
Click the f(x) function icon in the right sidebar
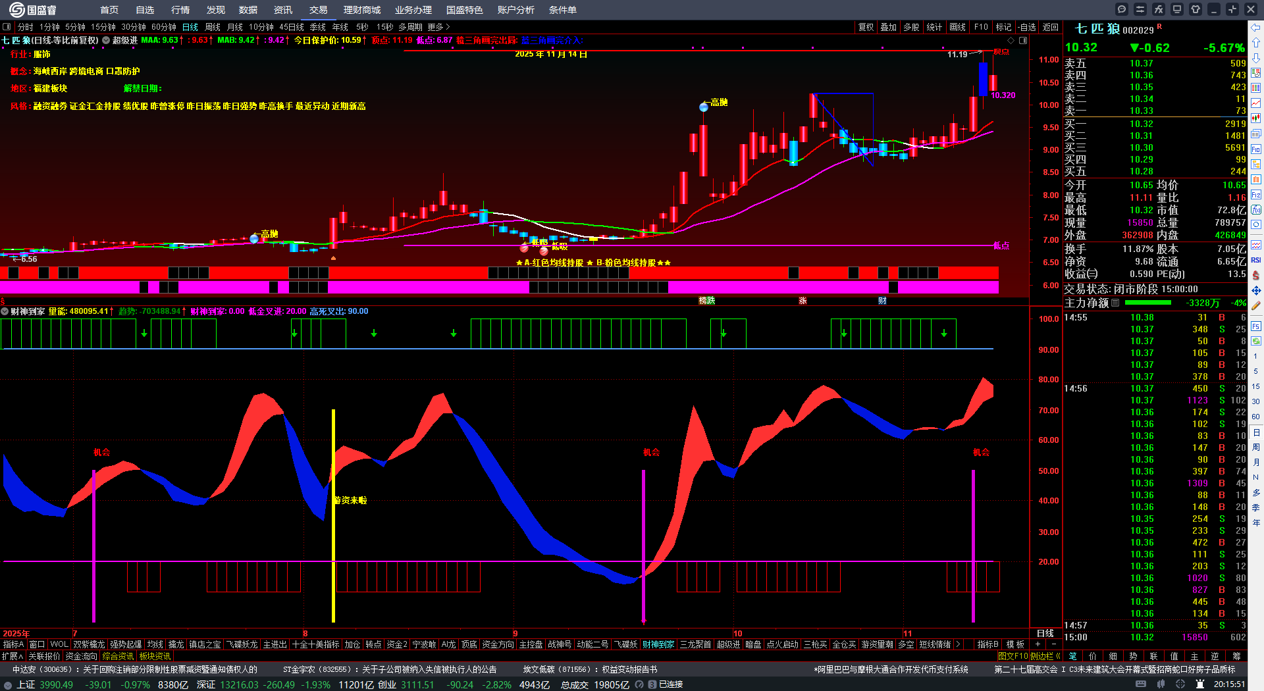1256,209
